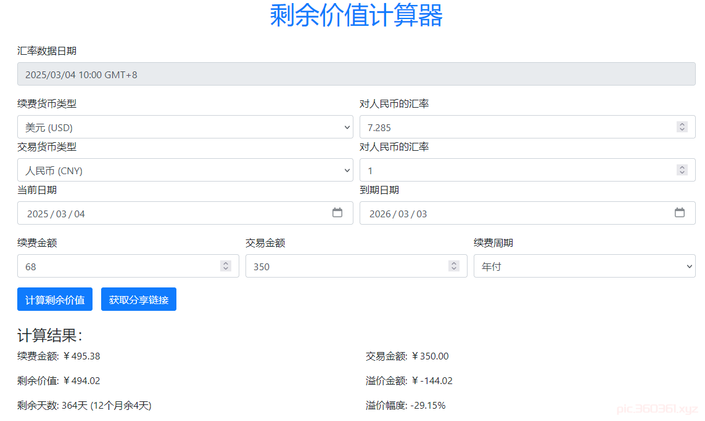
Task: Focus the 7.285 exchange rate input
Action: (512, 127)
